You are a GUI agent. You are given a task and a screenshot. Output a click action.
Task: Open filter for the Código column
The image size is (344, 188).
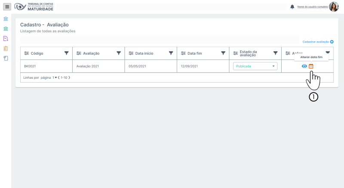(x=66, y=53)
